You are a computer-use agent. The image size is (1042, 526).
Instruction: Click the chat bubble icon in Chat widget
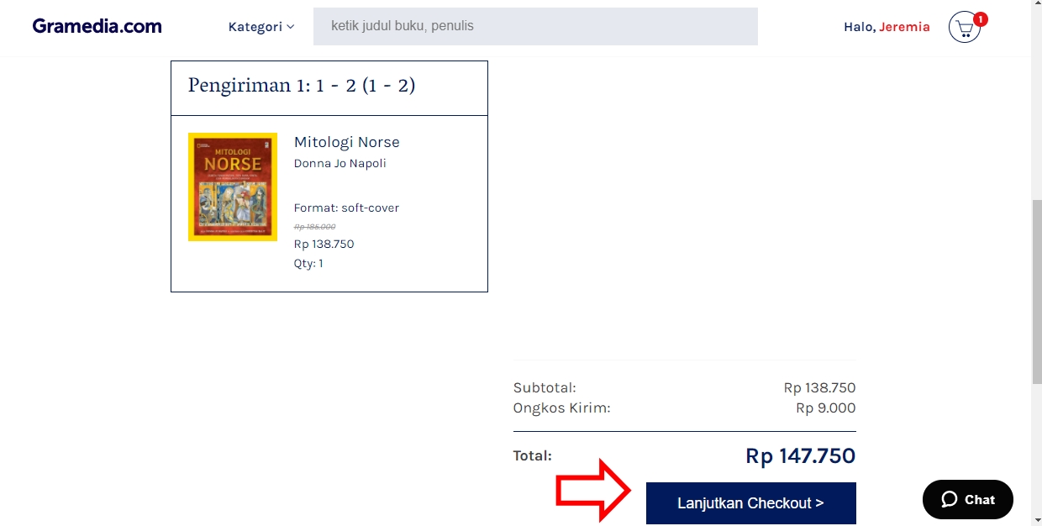coord(949,499)
